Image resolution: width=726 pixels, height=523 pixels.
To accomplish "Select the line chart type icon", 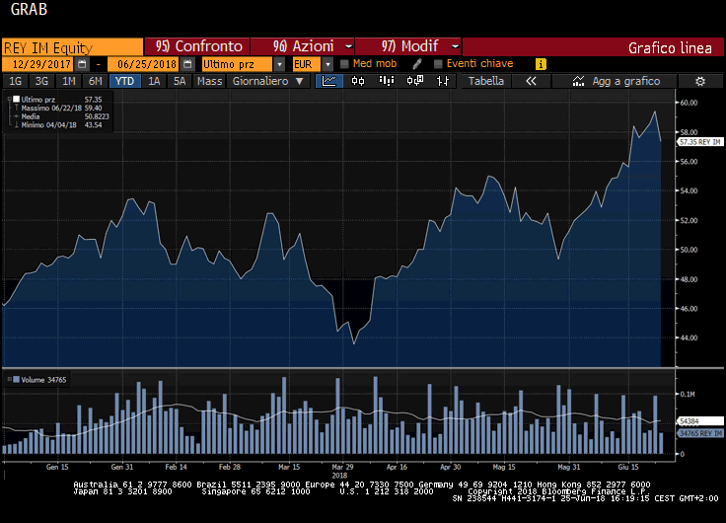I will tap(329, 81).
